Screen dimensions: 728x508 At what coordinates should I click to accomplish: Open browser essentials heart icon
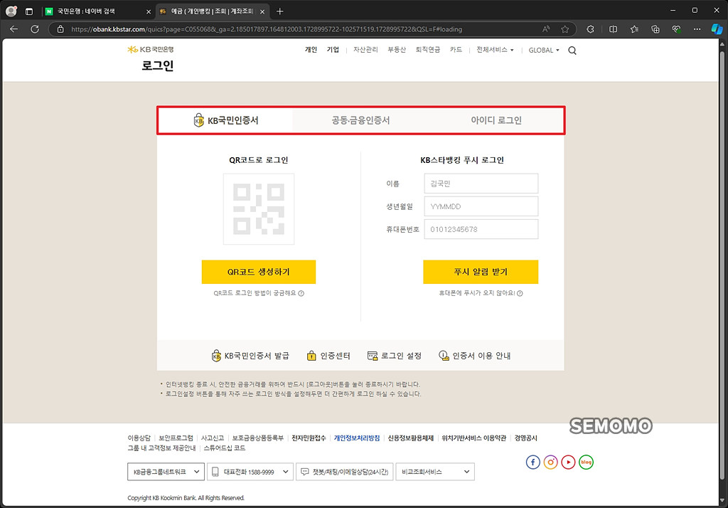[x=677, y=29]
